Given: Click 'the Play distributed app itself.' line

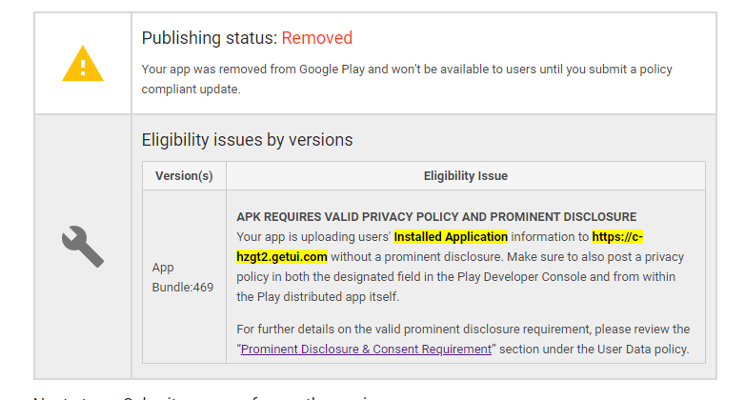Looking at the screenshot, I should [318, 297].
